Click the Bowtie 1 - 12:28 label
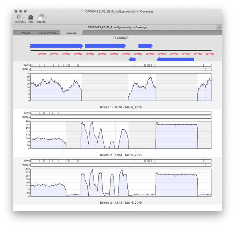Screen dimensions: 235x228 121,107
